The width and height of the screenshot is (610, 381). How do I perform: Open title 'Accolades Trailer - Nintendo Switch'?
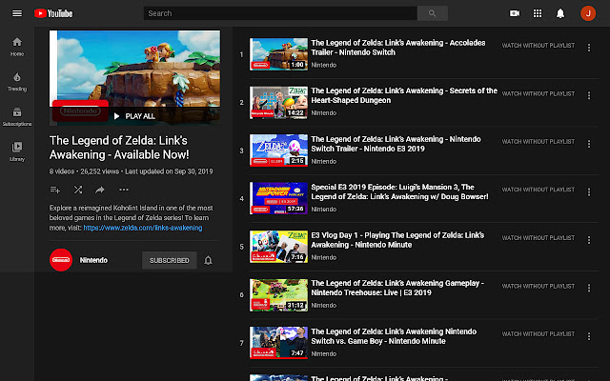click(398, 48)
